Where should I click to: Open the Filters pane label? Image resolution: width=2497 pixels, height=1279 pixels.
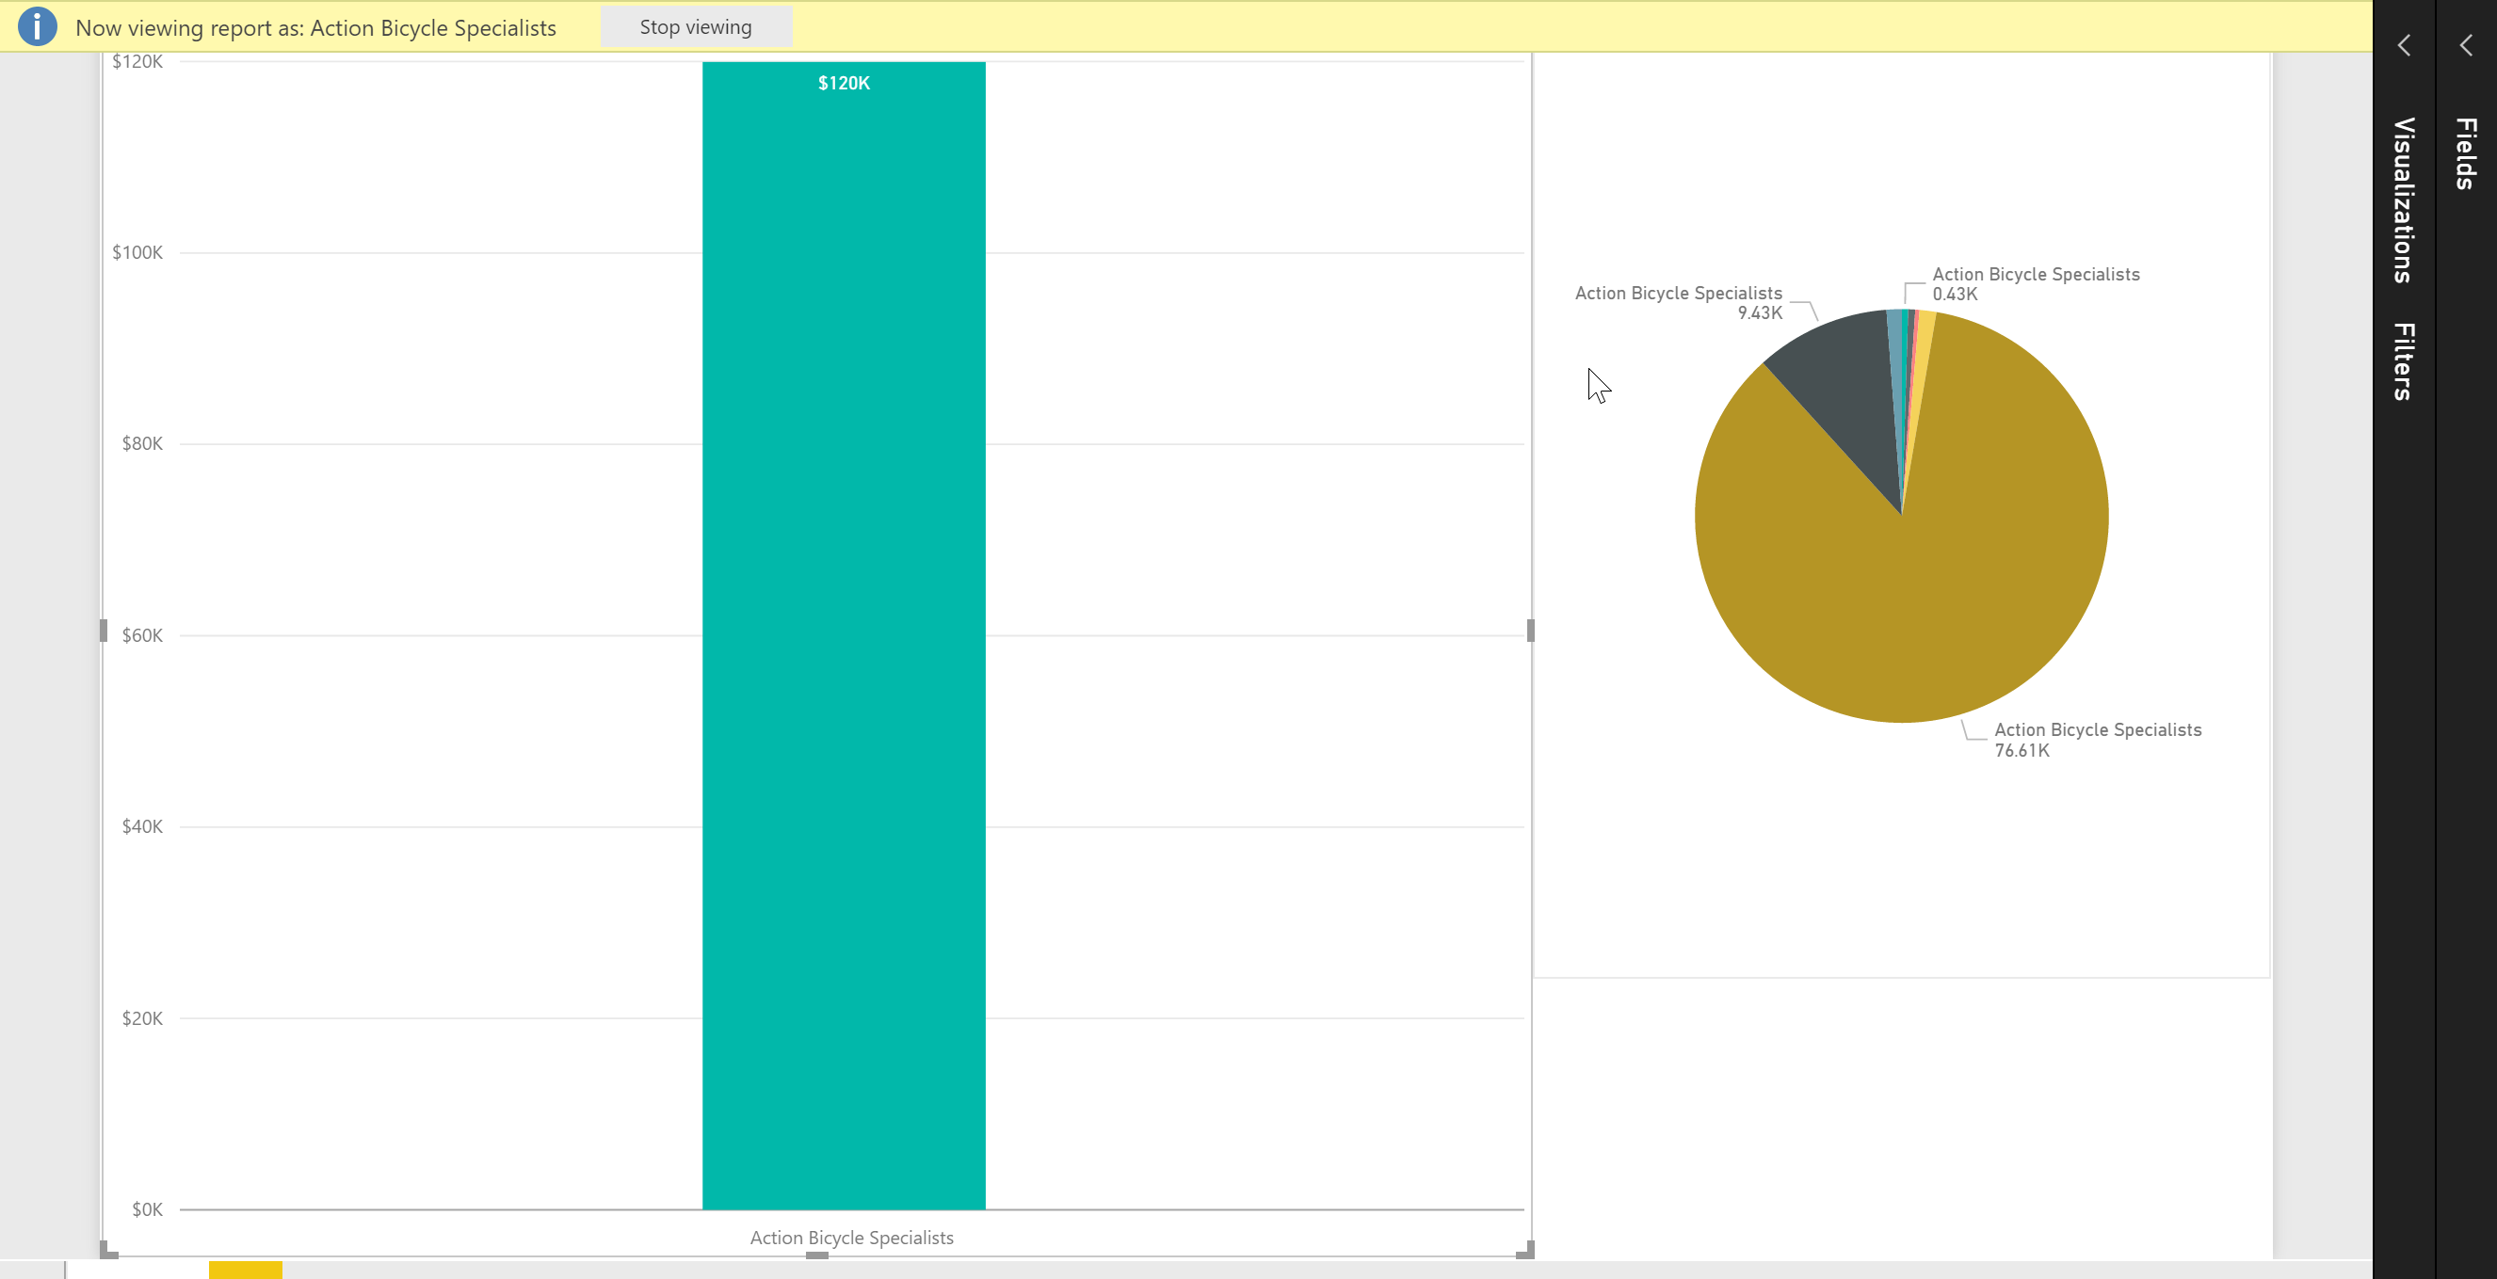point(2404,361)
